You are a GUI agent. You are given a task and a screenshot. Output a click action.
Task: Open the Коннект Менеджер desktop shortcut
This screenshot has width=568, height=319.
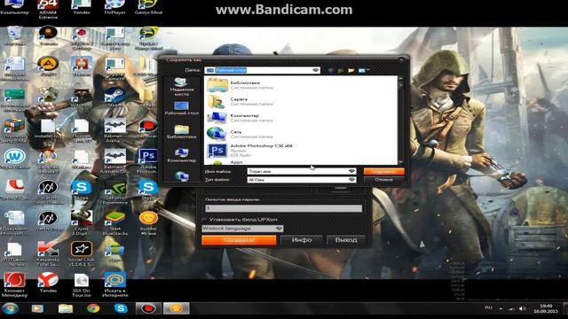click(x=14, y=284)
